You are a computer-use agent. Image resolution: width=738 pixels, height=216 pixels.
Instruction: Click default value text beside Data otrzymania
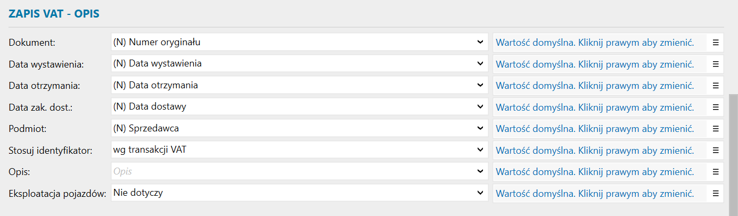pos(595,86)
